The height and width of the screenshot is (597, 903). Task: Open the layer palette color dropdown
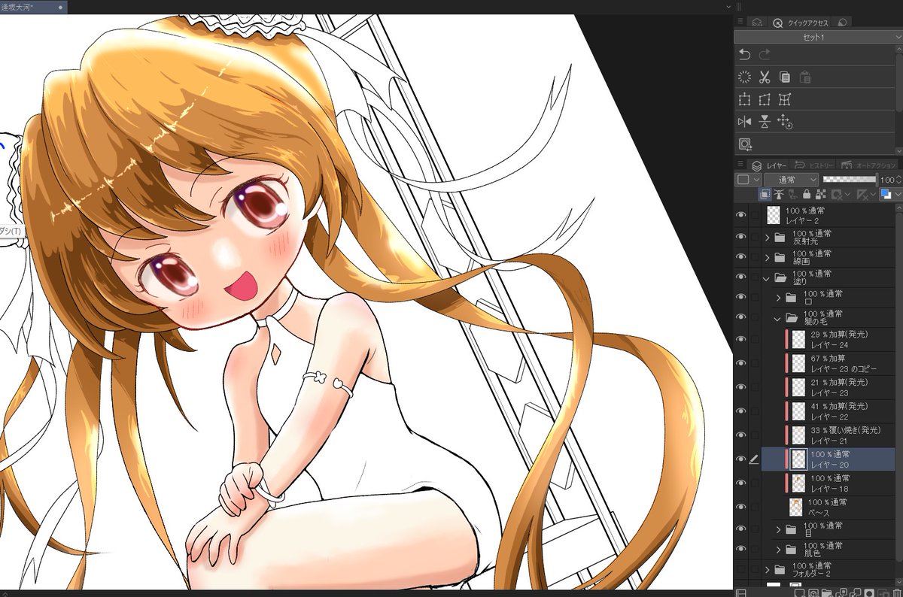(898, 194)
